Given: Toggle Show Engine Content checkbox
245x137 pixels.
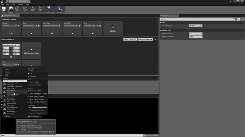Looking at the screenshot, I should 28,96.
